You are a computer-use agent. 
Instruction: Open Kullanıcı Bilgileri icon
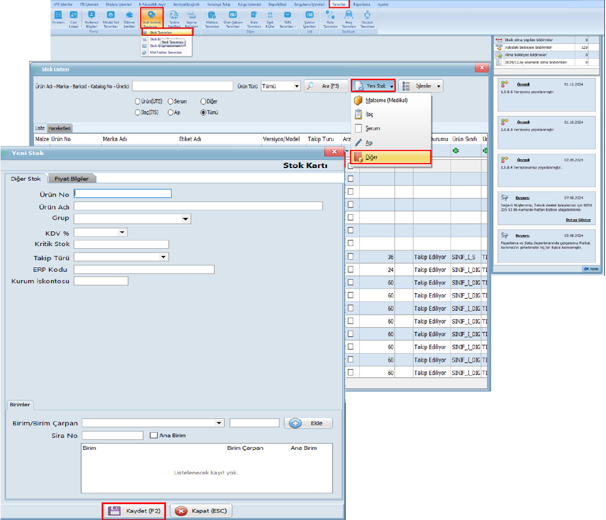tap(92, 18)
